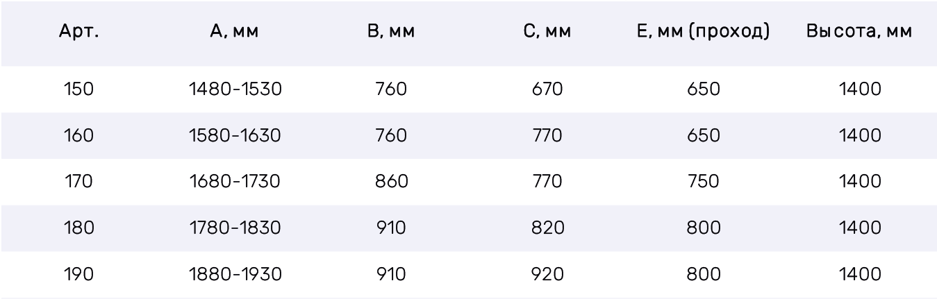The image size is (937, 299).
Task: Click article number 150
Action: [x=78, y=89]
